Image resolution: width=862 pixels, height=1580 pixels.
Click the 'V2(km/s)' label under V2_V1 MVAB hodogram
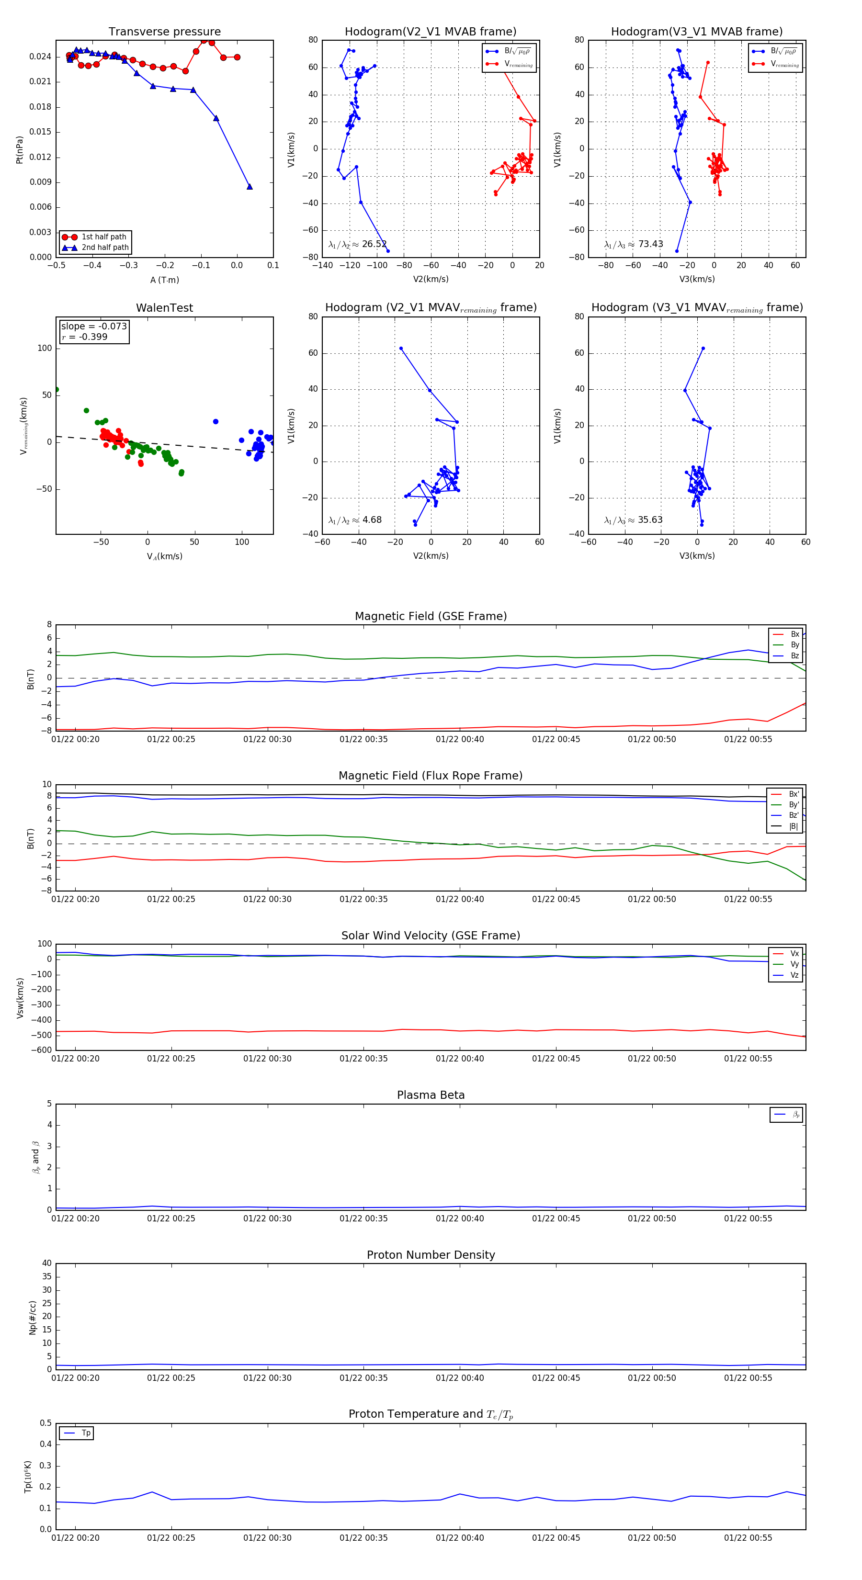coord(431,279)
